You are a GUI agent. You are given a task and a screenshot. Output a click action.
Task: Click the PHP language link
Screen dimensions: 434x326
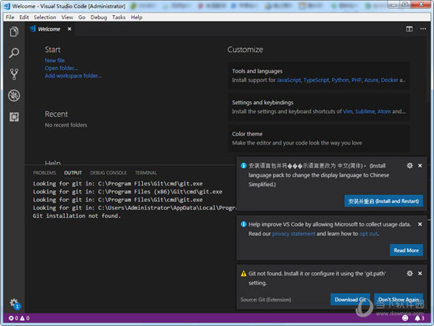click(357, 80)
